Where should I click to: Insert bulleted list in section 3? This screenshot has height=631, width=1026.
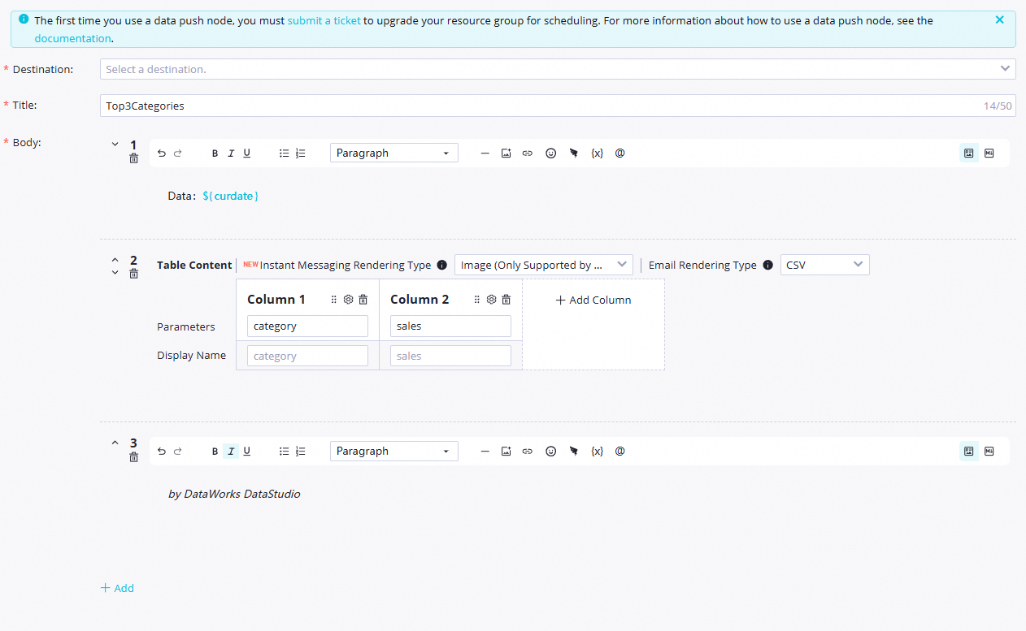point(285,451)
